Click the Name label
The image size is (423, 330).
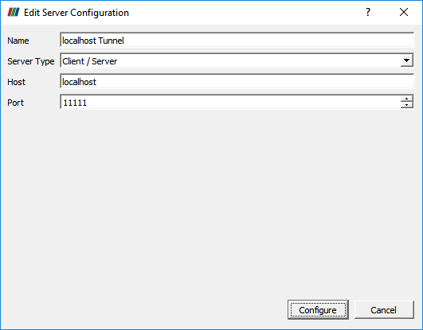18,41
